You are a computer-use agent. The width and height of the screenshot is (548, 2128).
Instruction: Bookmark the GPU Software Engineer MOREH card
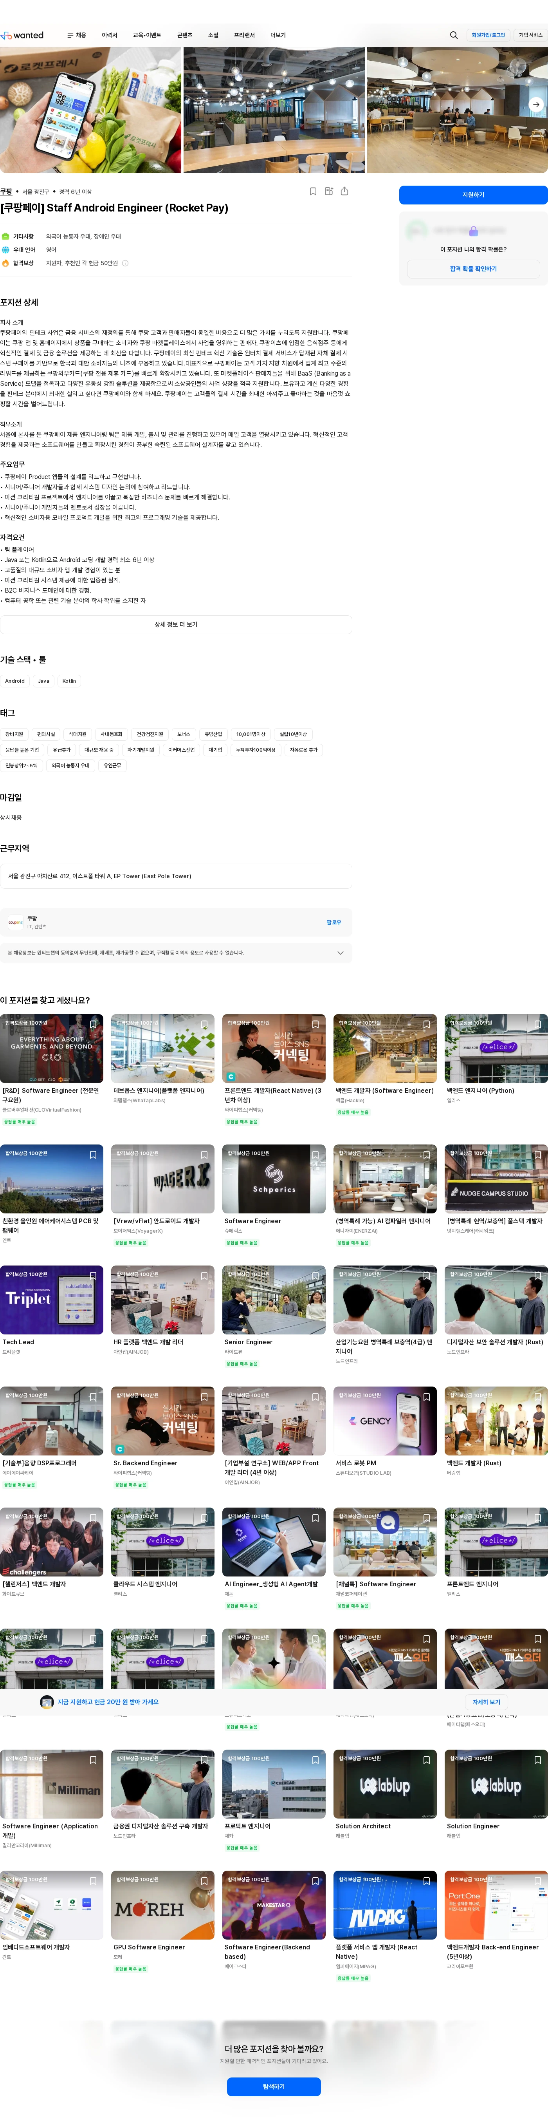[x=204, y=1882]
